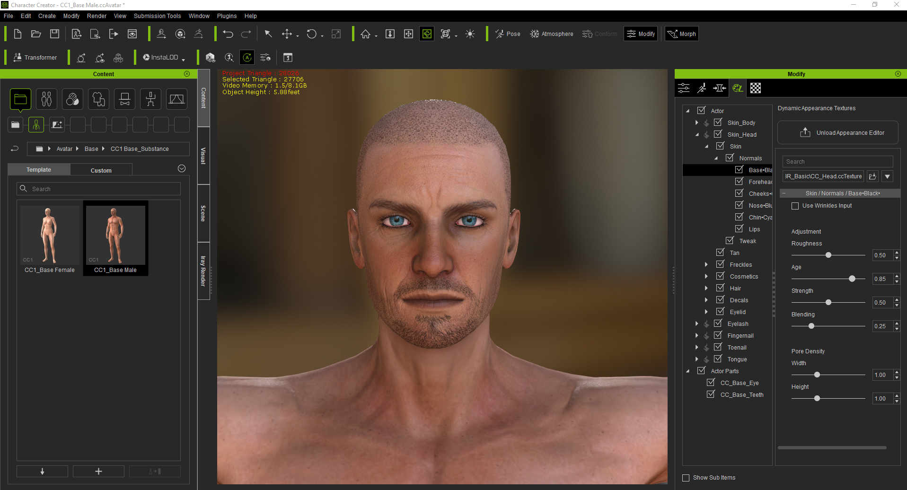Click the Redo arrow icon
907x490 pixels.
point(246,34)
